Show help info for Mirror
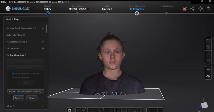The image size is (214, 112). coord(14,106)
